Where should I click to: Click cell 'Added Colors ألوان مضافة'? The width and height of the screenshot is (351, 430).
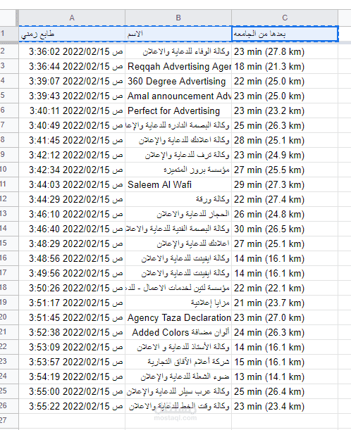pyautogui.click(x=178, y=332)
